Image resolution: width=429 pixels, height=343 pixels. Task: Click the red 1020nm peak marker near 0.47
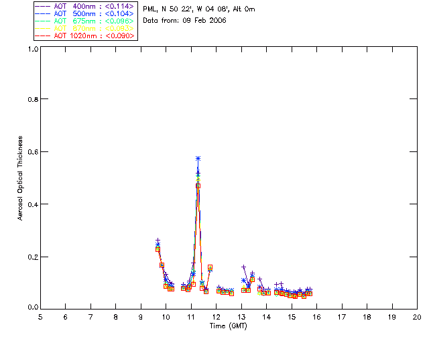(x=198, y=186)
